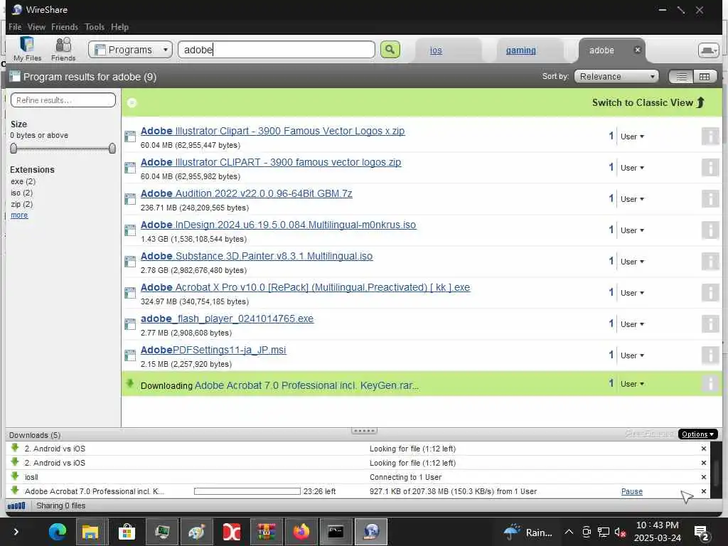Open the downloads Options menu
Screen dimensions: 728x546
click(697, 434)
